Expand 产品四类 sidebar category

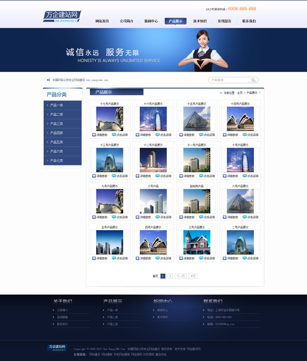pos(63,133)
